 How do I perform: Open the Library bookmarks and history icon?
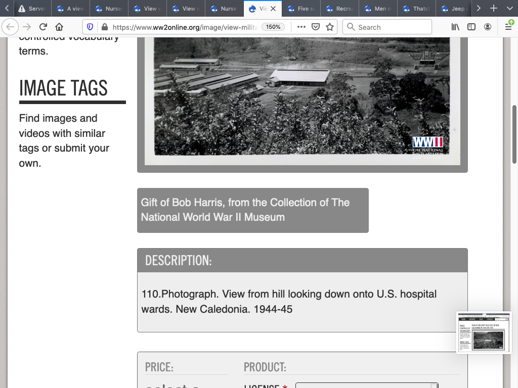[455, 27]
